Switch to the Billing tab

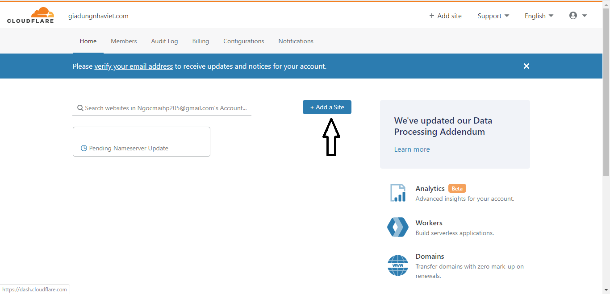tap(201, 41)
